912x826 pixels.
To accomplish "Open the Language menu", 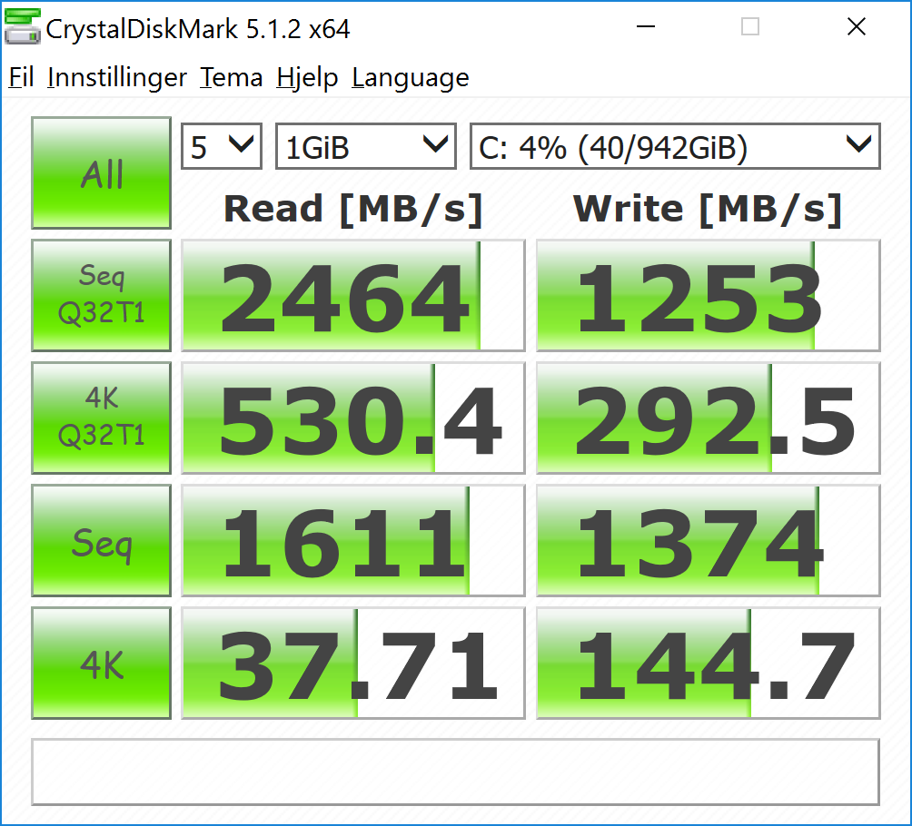I will pos(410,77).
